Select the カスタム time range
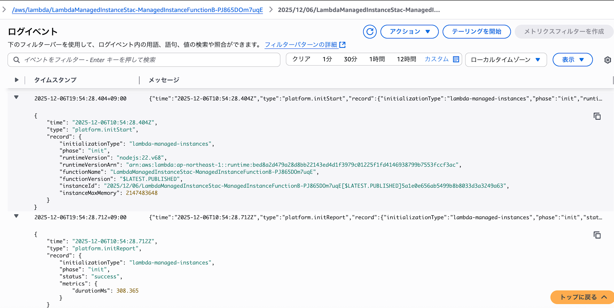The width and height of the screenshot is (614, 308). pos(437,59)
